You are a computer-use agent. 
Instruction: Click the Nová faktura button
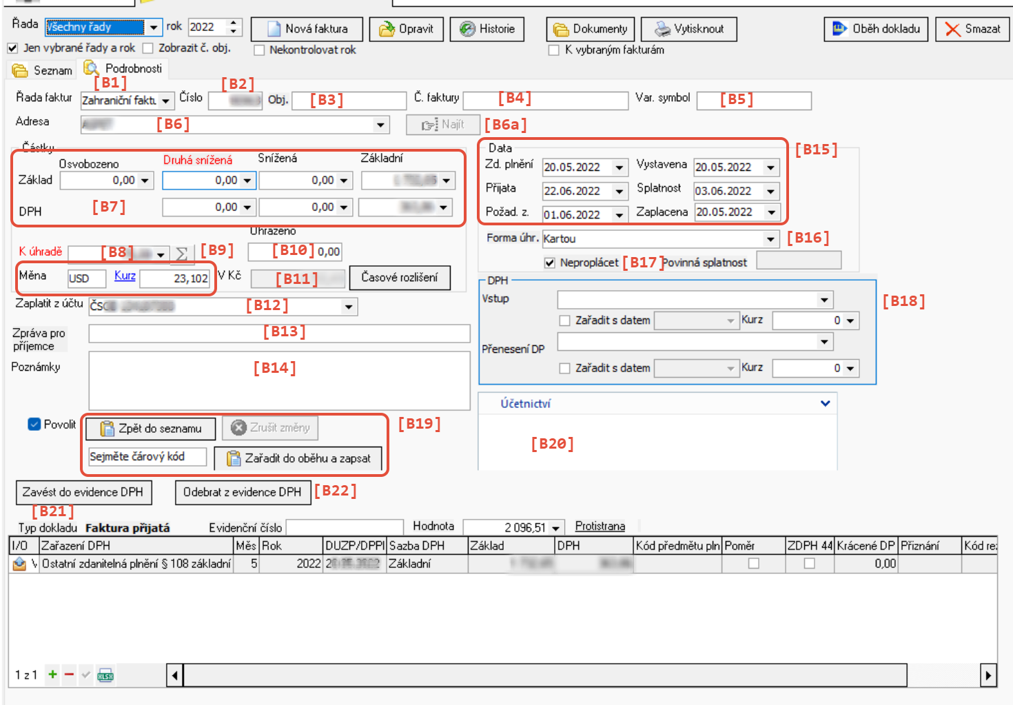[x=307, y=29]
